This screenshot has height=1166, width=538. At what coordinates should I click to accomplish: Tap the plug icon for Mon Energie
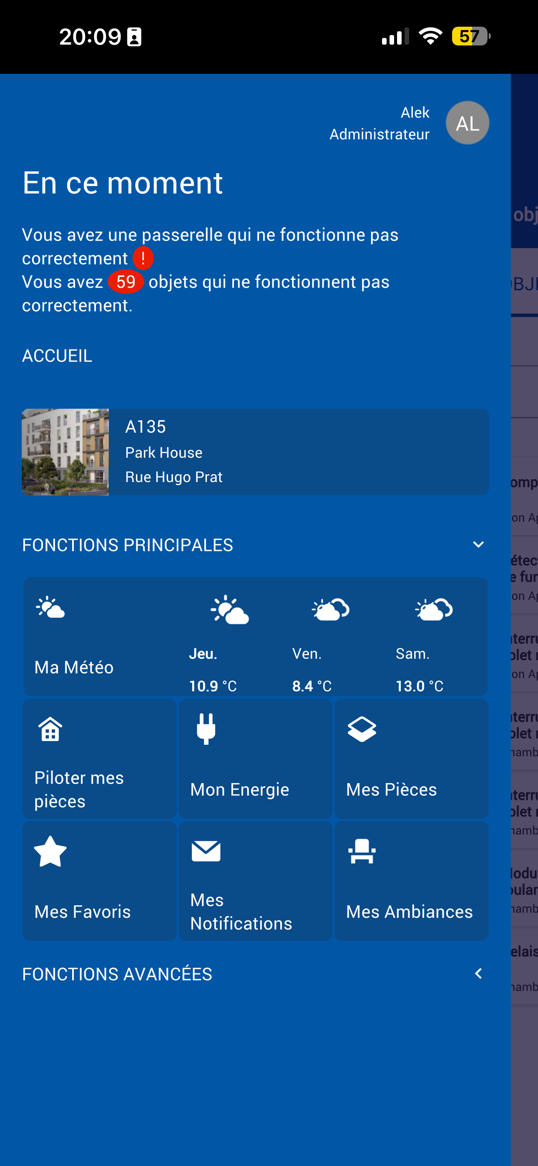206,729
